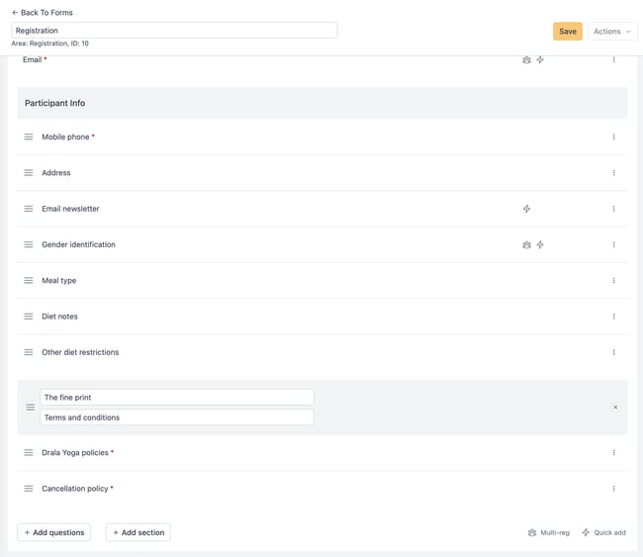Grab the drag handle for Mobile phone
The image size is (643, 557).
(x=29, y=137)
